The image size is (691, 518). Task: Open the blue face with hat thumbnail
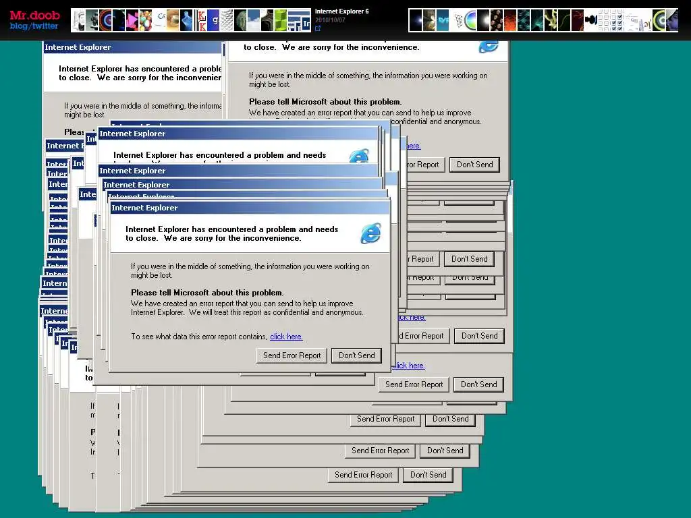tap(672, 20)
